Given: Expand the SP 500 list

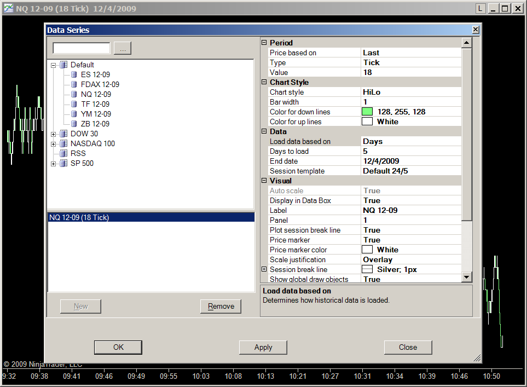Looking at the screenshot, I should click(53, 164).
